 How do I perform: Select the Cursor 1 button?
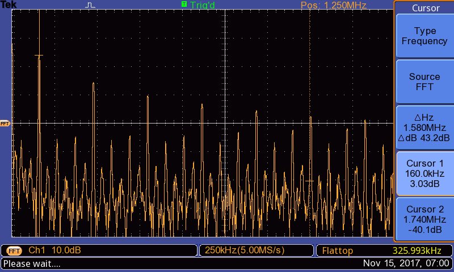[x=424, y=173]
